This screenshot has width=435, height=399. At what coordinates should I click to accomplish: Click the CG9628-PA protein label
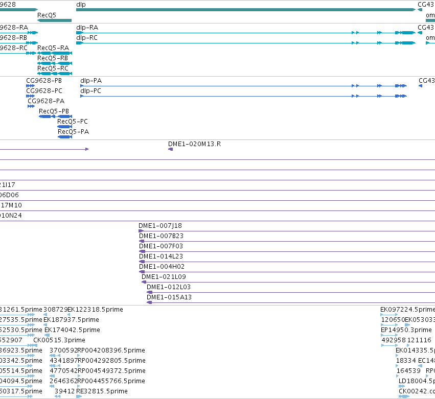[46, 101]
